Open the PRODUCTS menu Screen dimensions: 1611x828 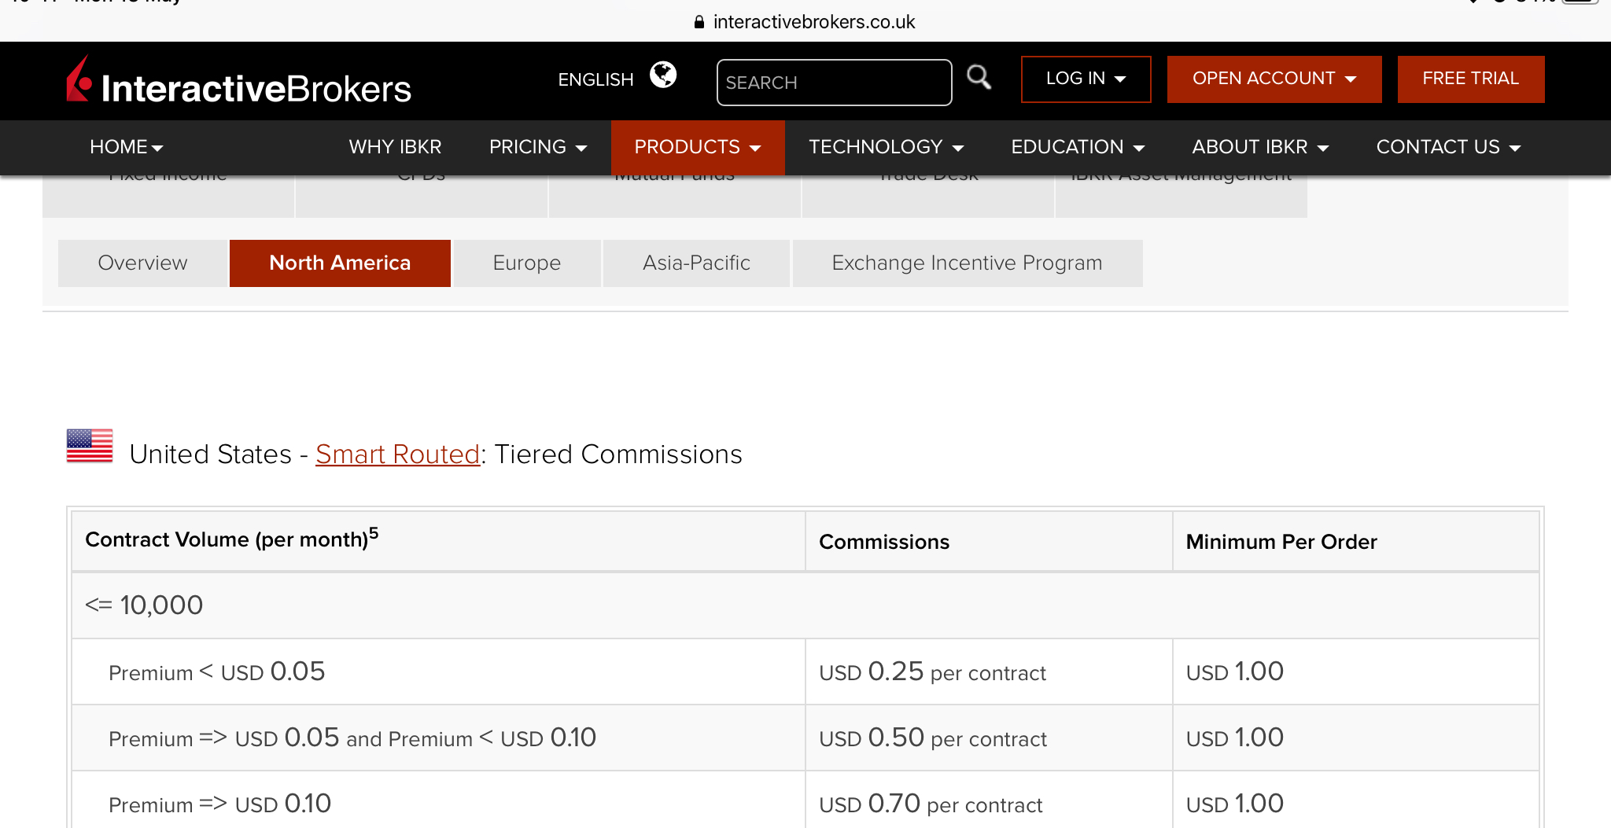[x=698, y=147]
